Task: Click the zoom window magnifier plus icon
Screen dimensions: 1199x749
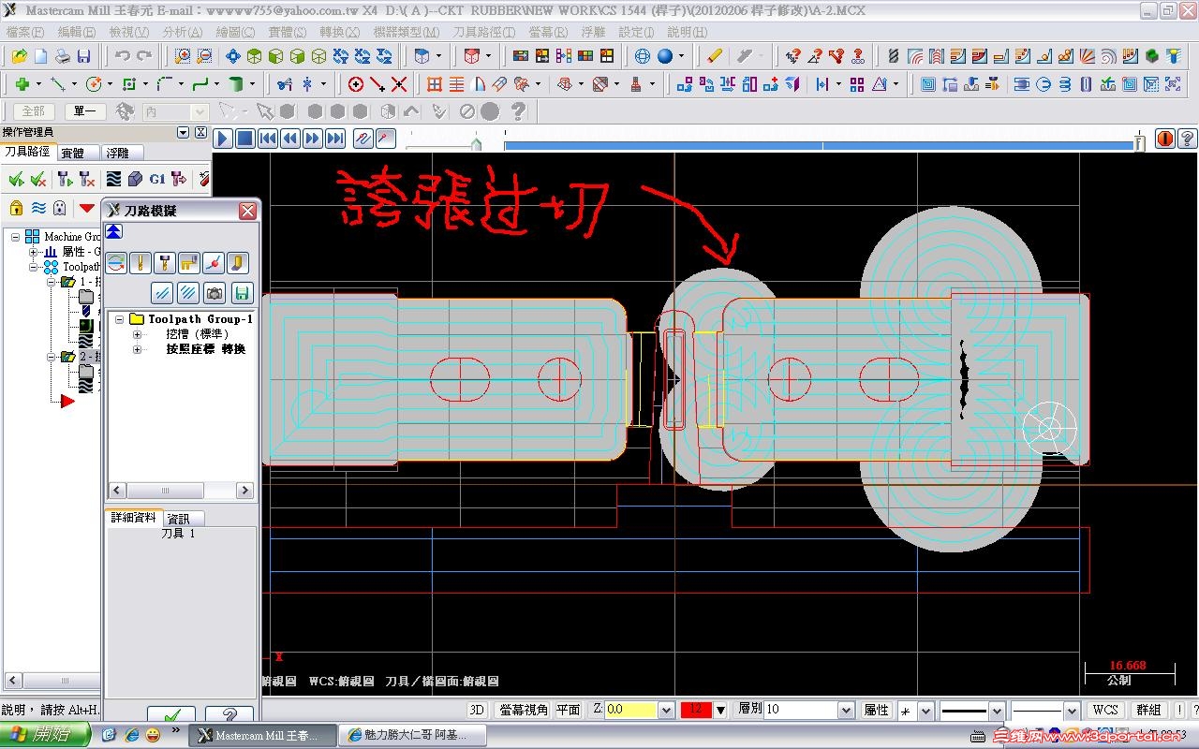Action: click(x=183, y=56)
